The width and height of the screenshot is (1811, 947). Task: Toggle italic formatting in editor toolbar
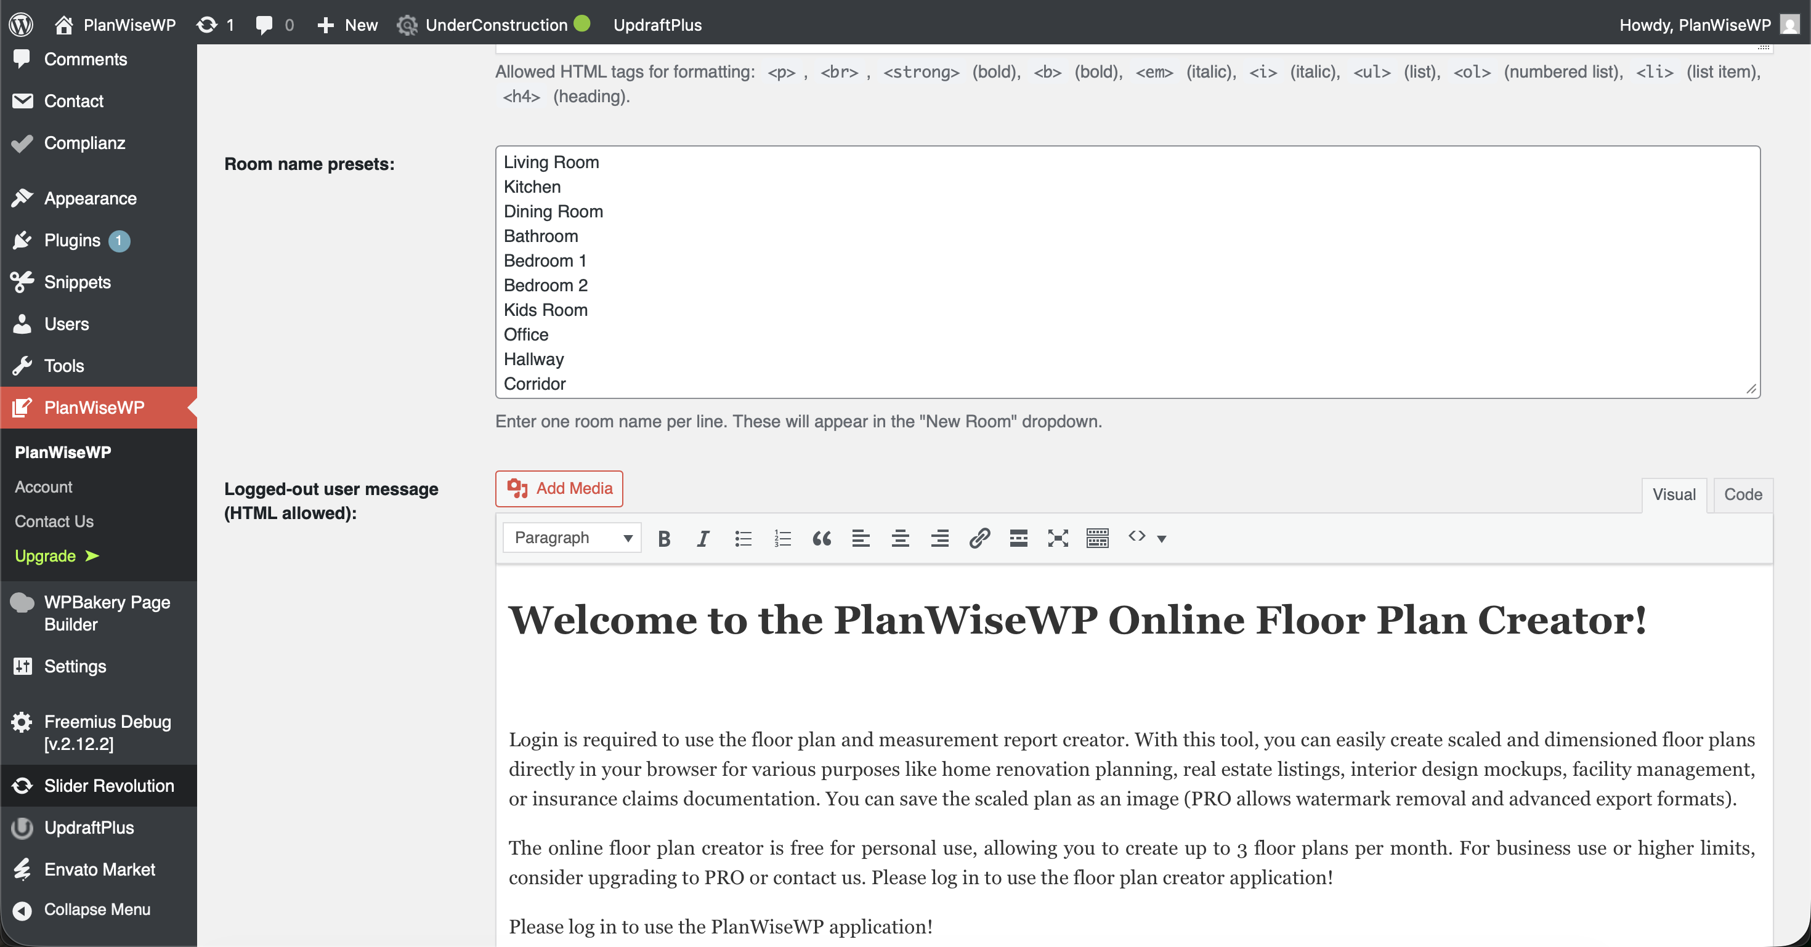point(702,538)
